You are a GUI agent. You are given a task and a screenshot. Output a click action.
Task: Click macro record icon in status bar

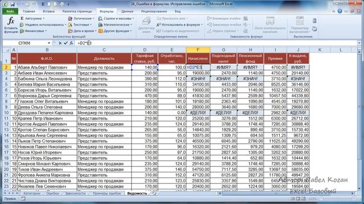click(x=23, y=199)
